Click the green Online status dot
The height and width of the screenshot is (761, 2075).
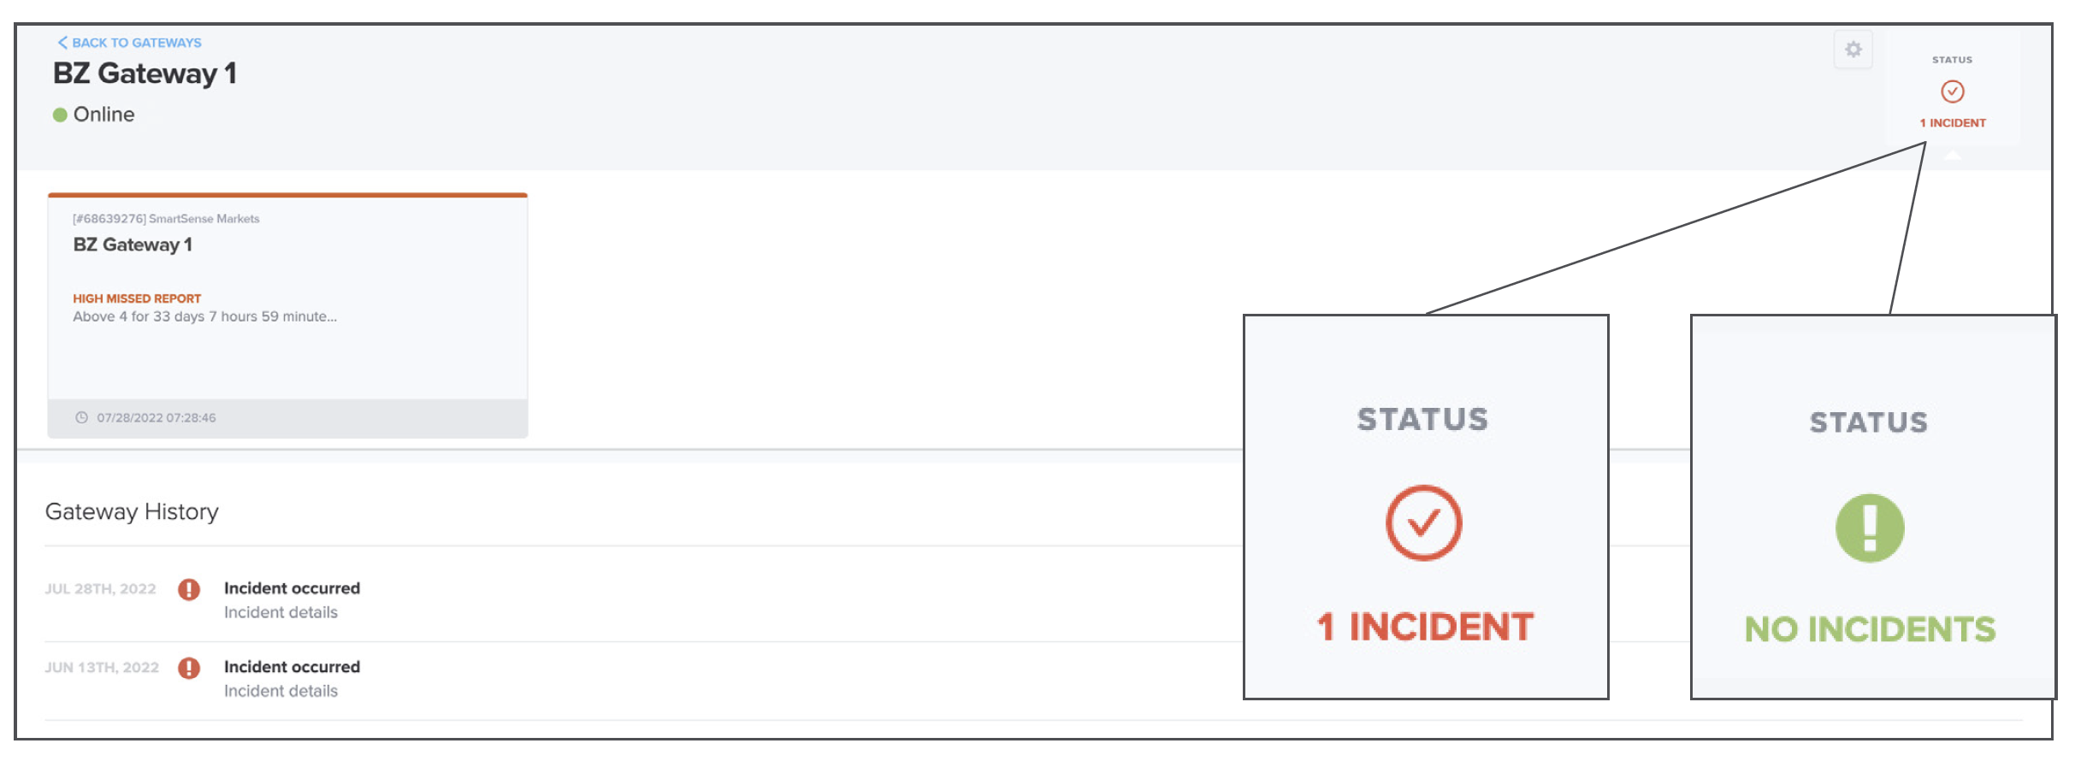click(x=60, y=115)
